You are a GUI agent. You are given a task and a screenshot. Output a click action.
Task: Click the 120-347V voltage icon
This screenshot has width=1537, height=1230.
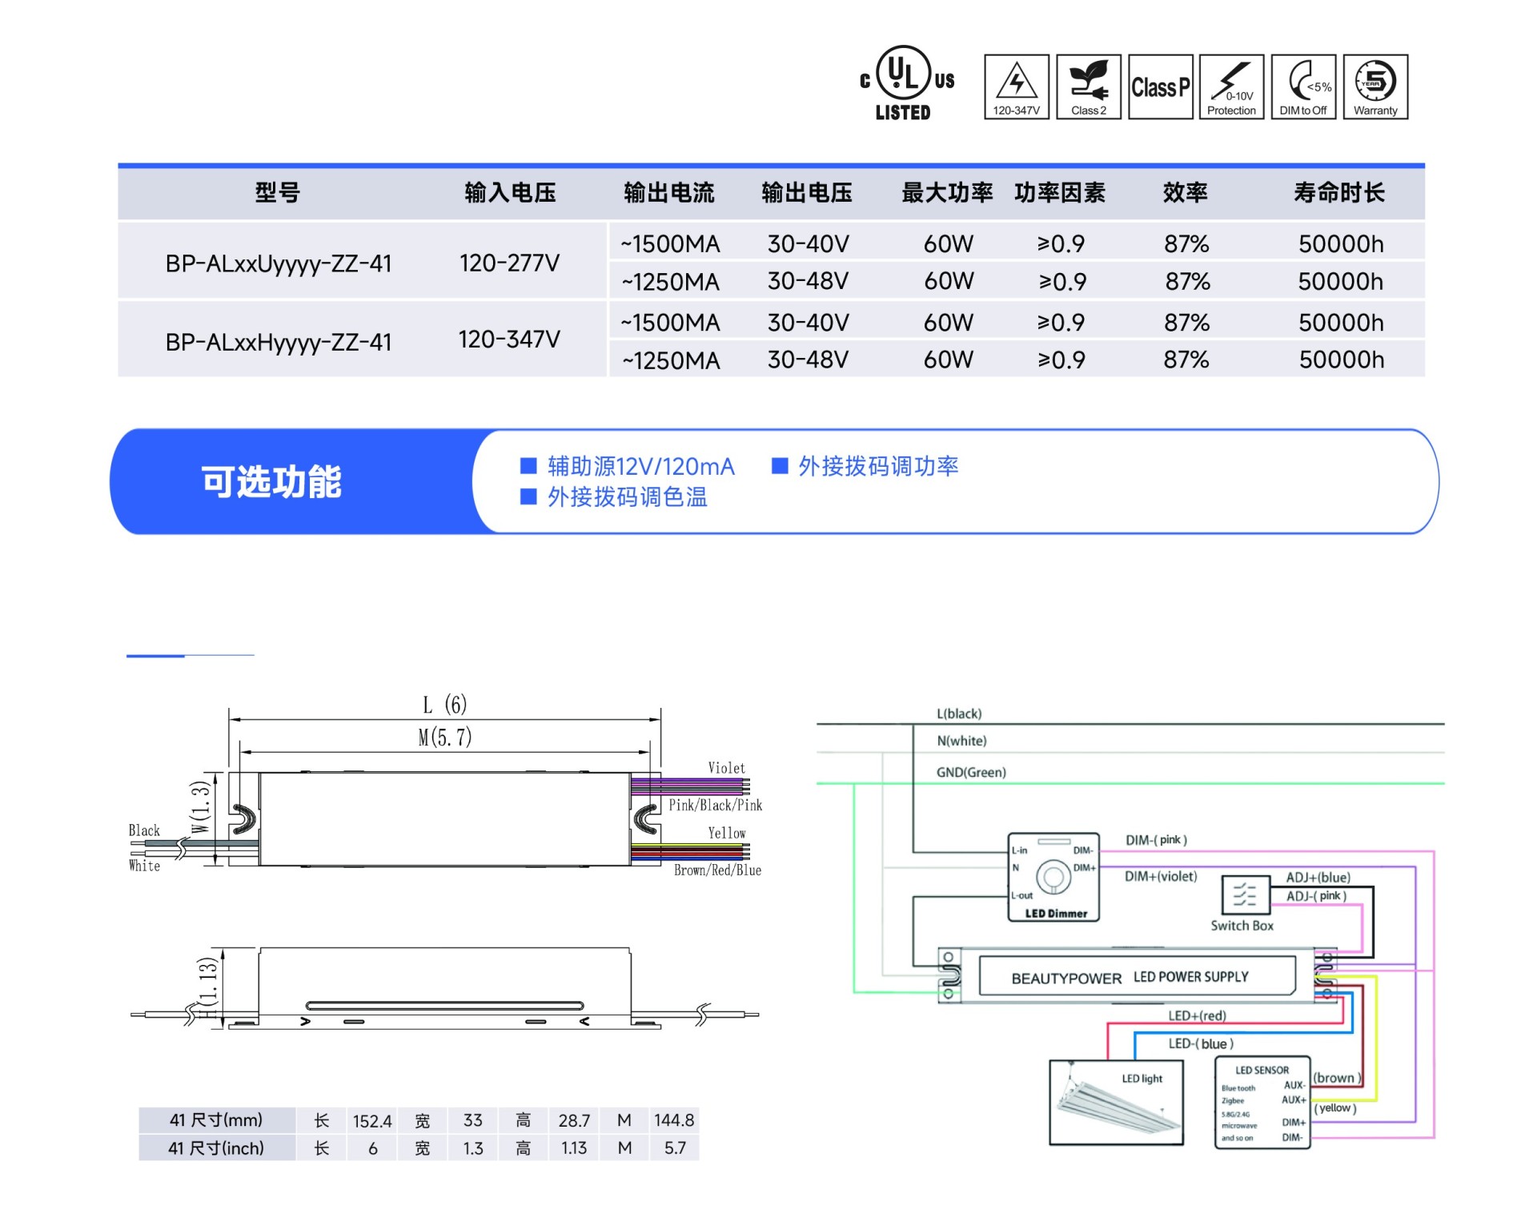coord(1016,86)
